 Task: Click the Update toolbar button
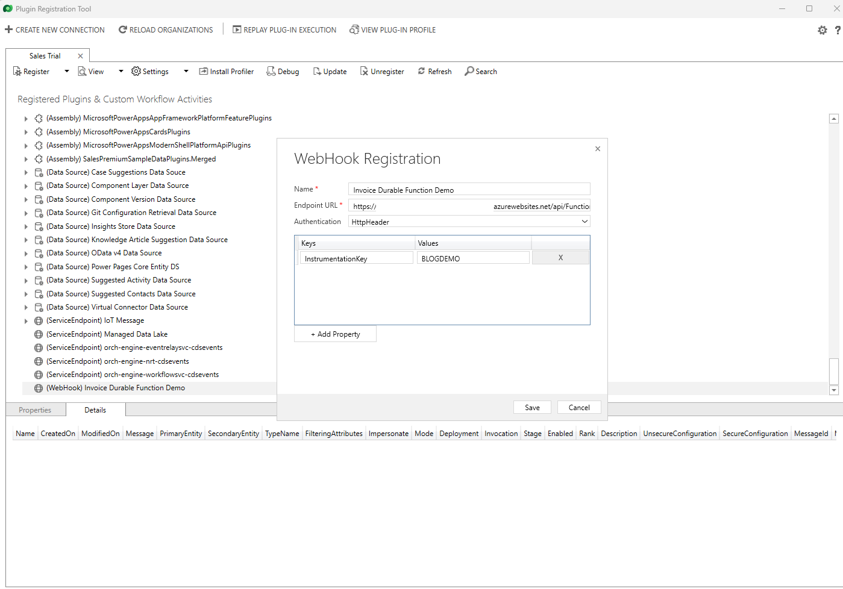[x=330, y=71]
